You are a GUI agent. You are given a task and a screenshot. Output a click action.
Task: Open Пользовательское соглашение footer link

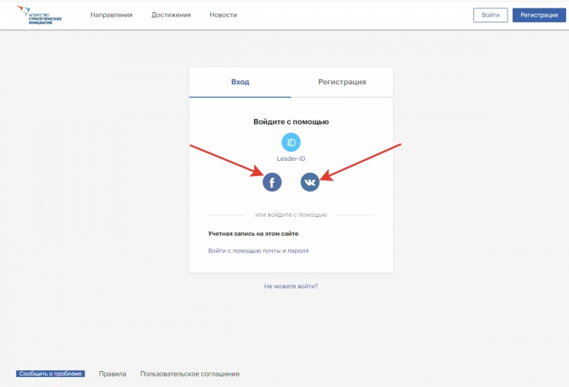(190, 374)
